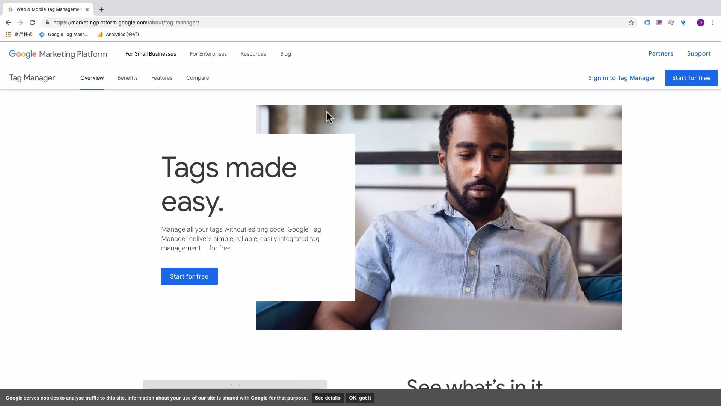Switch to the Compare tab
This screenshot has height=406, width=721.
198,78
